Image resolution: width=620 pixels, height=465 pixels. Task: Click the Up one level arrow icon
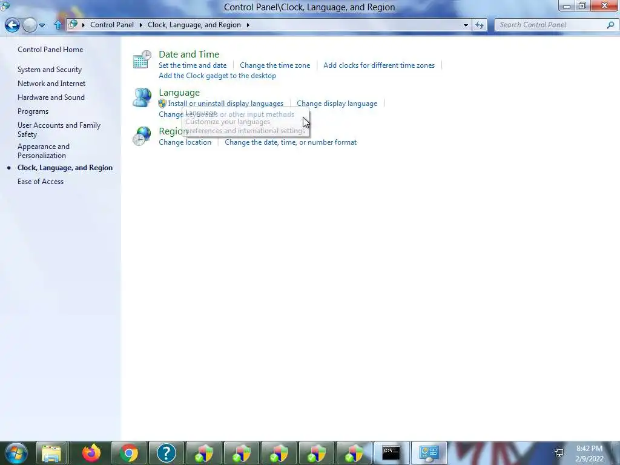point(58,25)
